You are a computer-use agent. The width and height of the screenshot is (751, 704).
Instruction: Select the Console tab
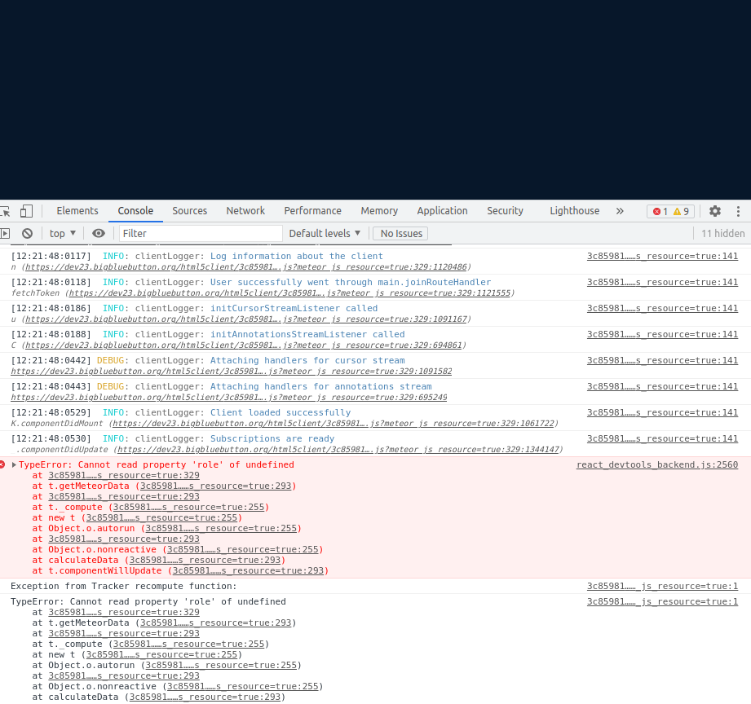[135, 211]
